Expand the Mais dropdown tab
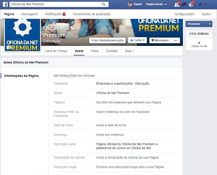 click(129, 51)
